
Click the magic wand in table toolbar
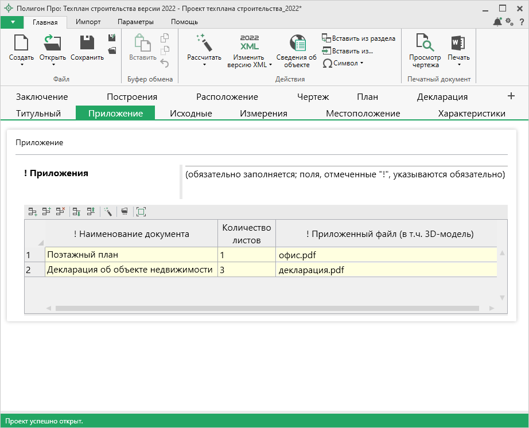[107, 212]
